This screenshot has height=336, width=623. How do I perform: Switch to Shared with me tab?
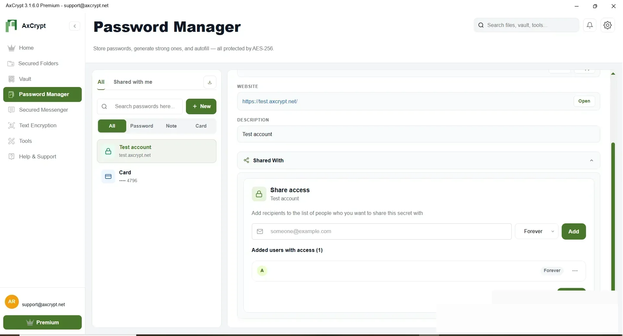tap(133, 82)
